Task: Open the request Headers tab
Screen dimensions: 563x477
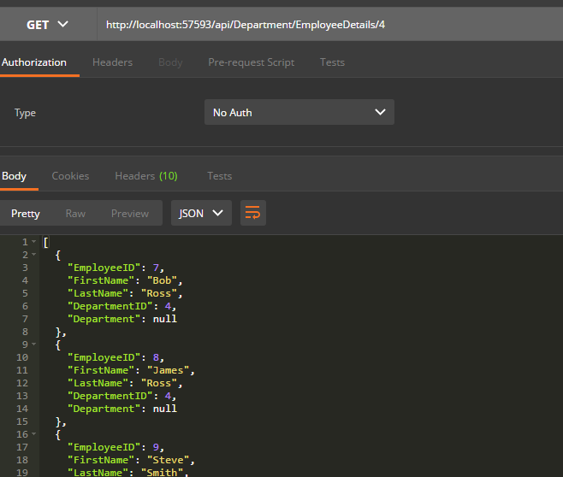Action: [112, 62]
